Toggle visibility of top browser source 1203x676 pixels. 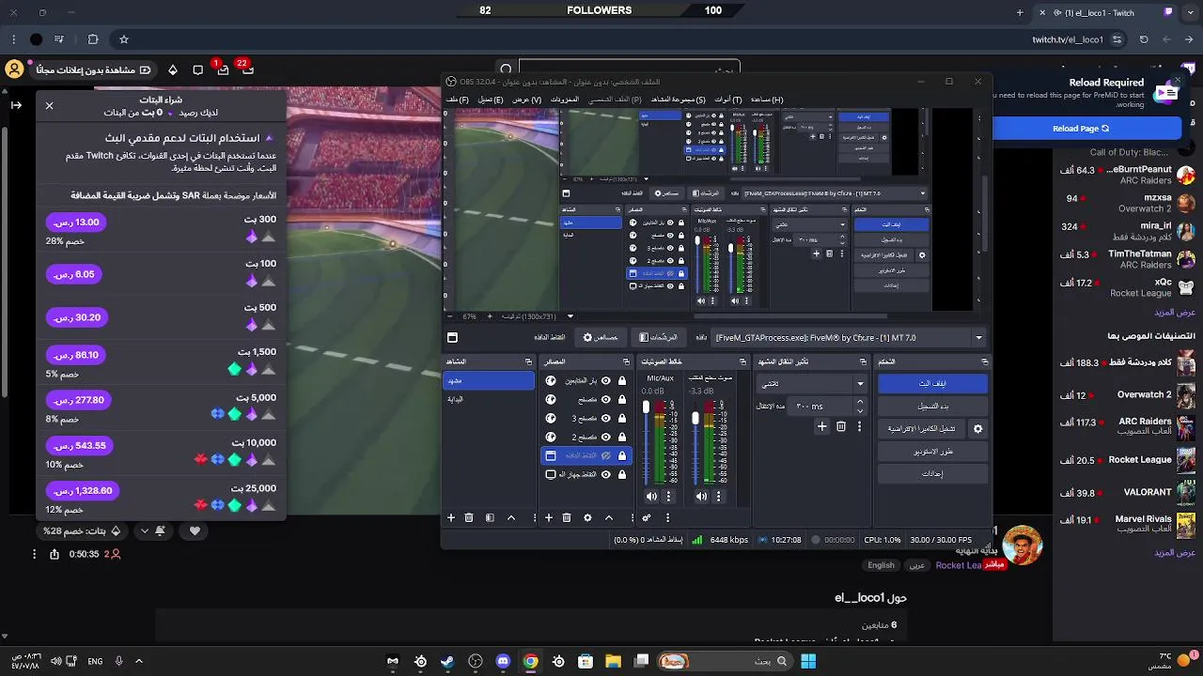pos(606,380)
